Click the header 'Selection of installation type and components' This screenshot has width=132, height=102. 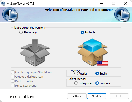(79, 10)
